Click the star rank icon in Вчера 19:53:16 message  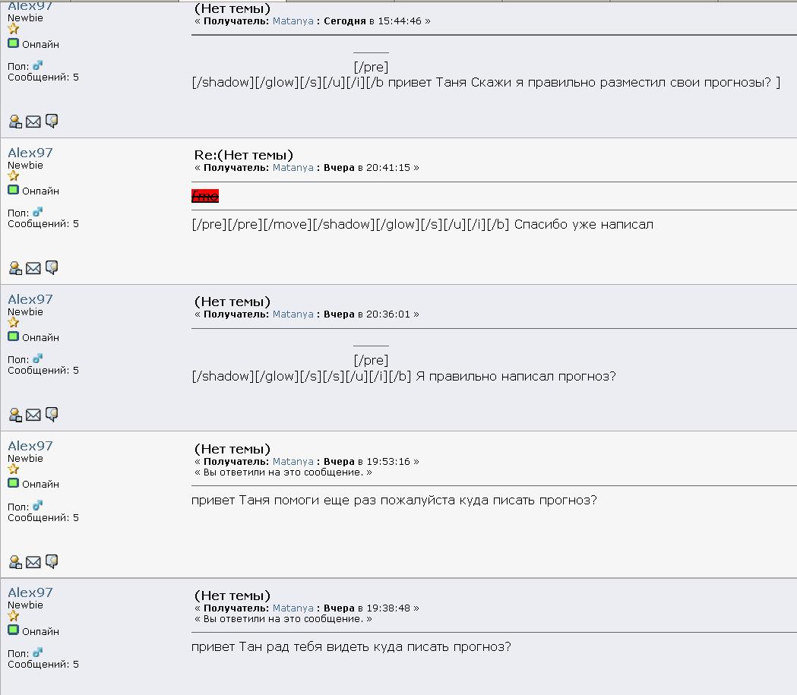point(13,469)
